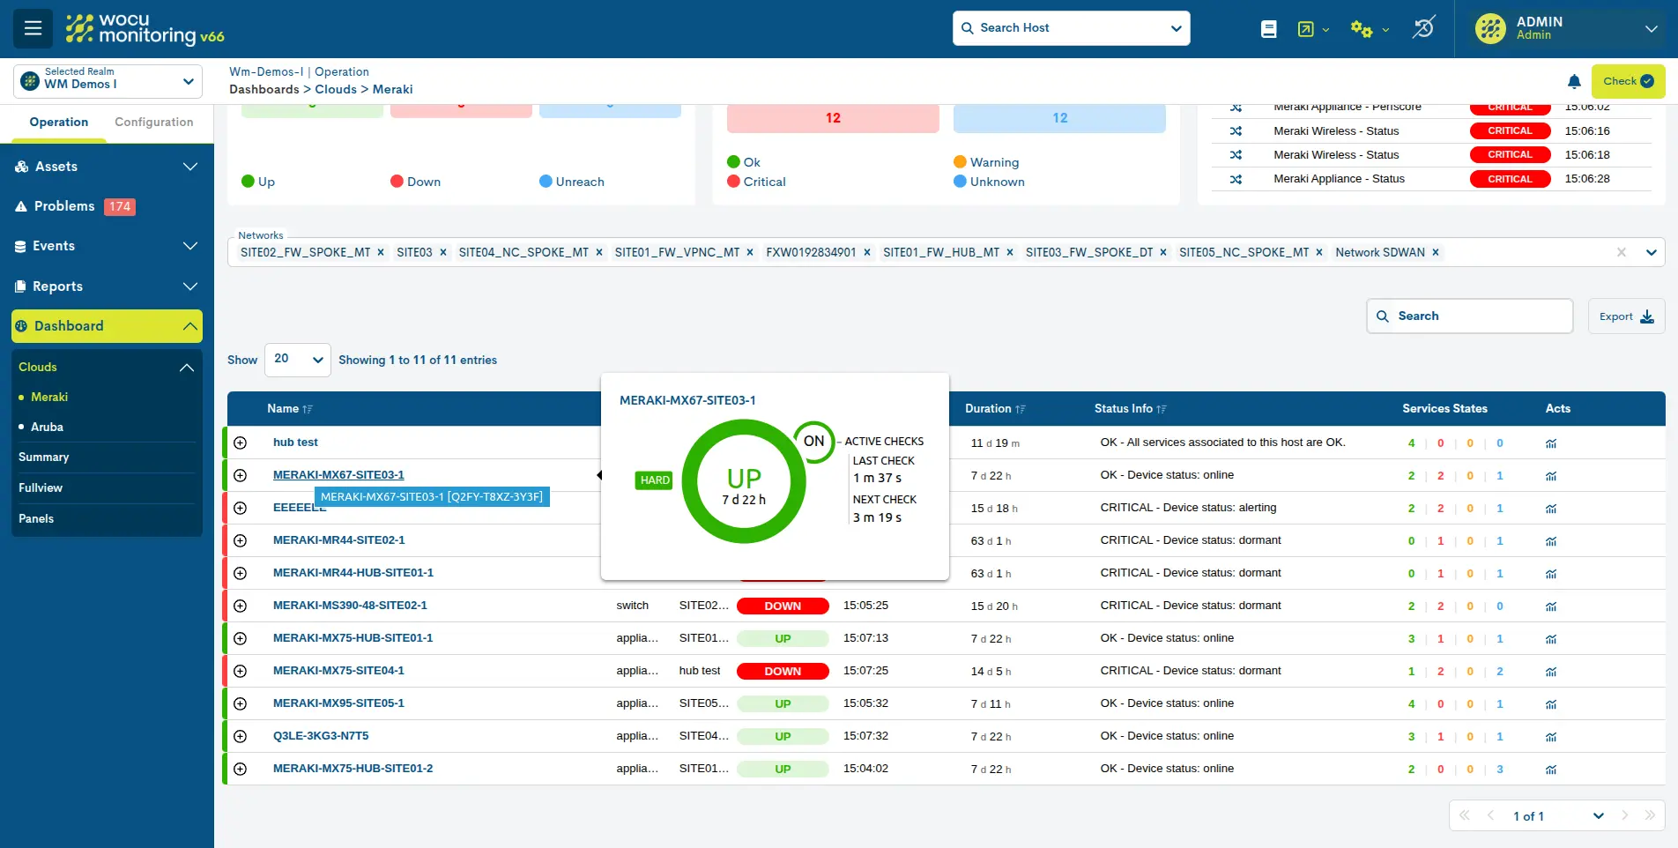Open the MERAKI-MX75-HUB-SITE01-1 host link

[353, 638]
